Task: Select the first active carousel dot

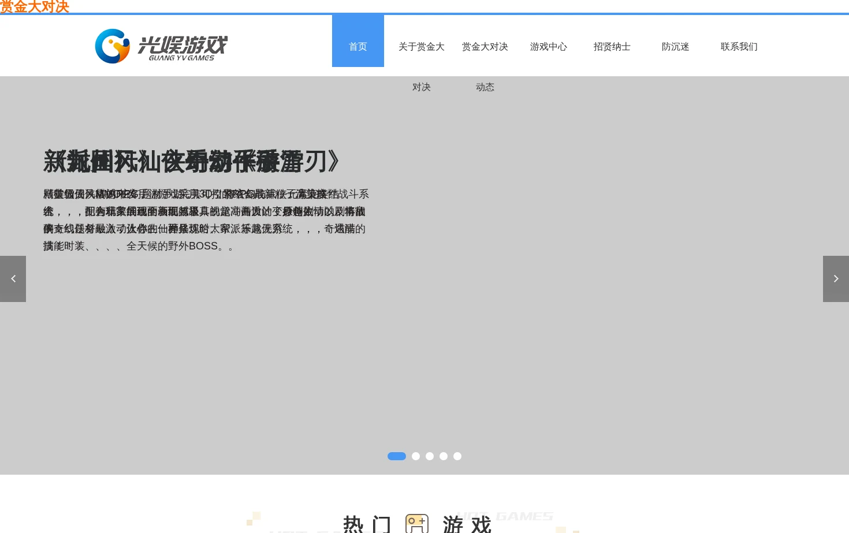Action: tap(397, 456)
